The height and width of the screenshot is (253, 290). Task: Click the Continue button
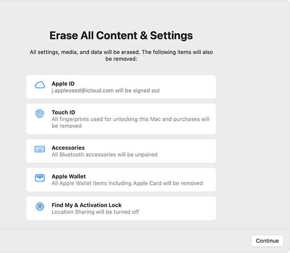point(267,241)
